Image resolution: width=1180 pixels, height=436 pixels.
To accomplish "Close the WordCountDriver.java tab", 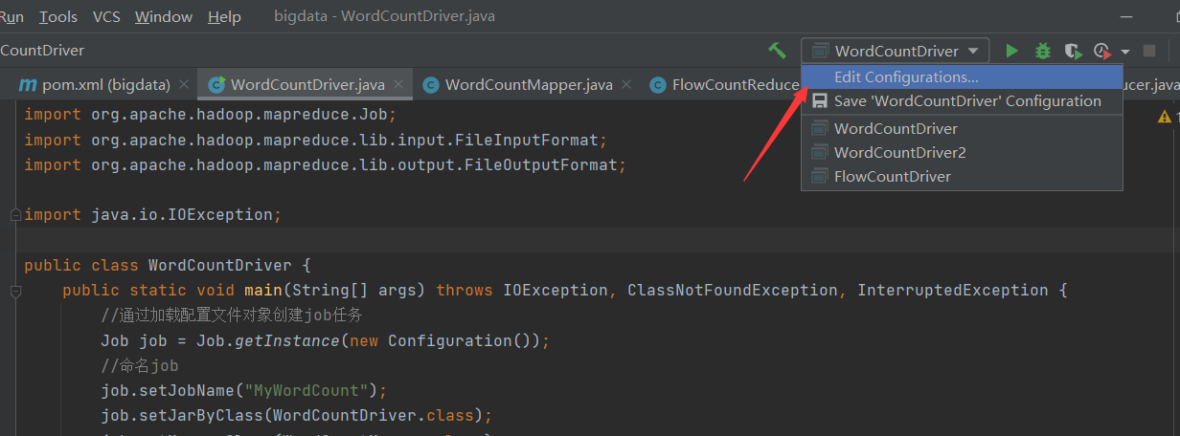I will [398, 85].
